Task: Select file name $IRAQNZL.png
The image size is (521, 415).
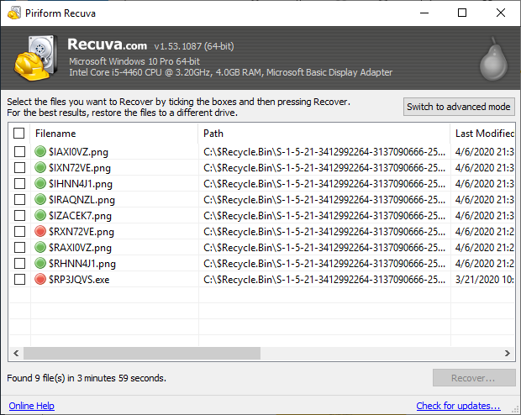Action: [82, 200]
